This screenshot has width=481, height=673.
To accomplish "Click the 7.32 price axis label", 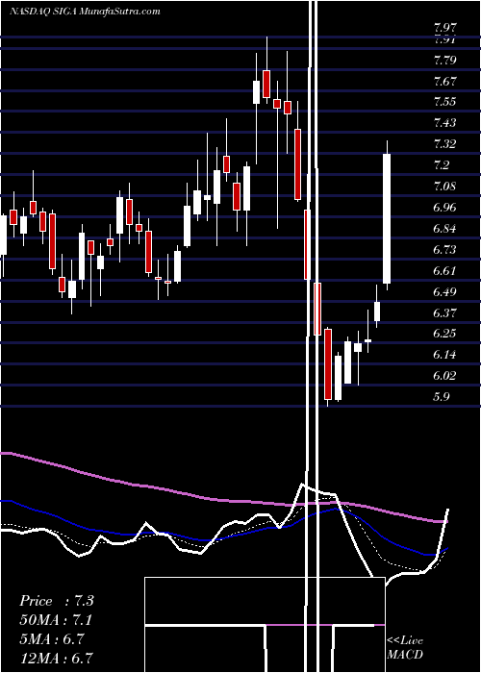I will [444, 144].
